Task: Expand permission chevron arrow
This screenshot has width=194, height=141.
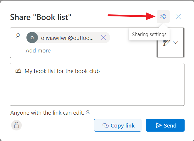Action: click(175, 43)
